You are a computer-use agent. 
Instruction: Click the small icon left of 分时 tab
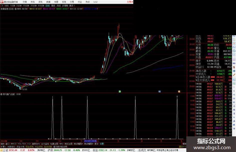(2, 6)
